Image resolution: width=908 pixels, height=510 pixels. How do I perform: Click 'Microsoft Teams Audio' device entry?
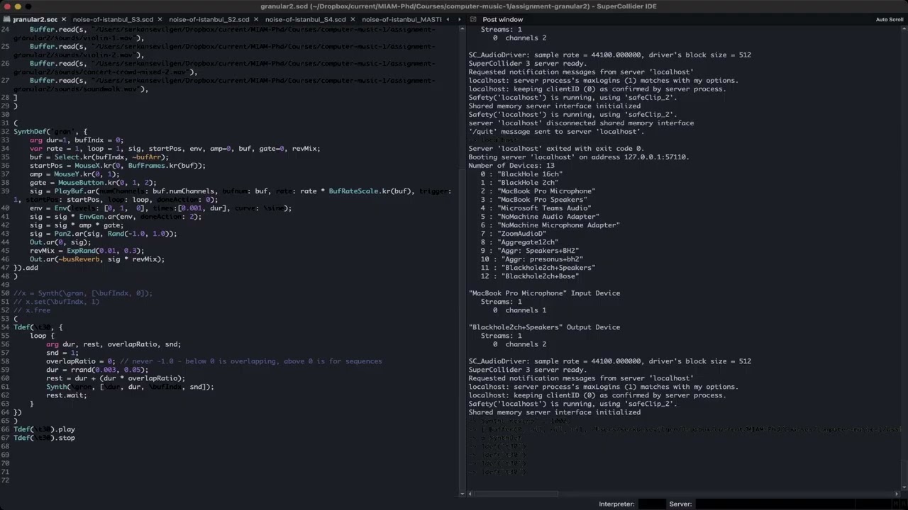(x=536, y=208)
